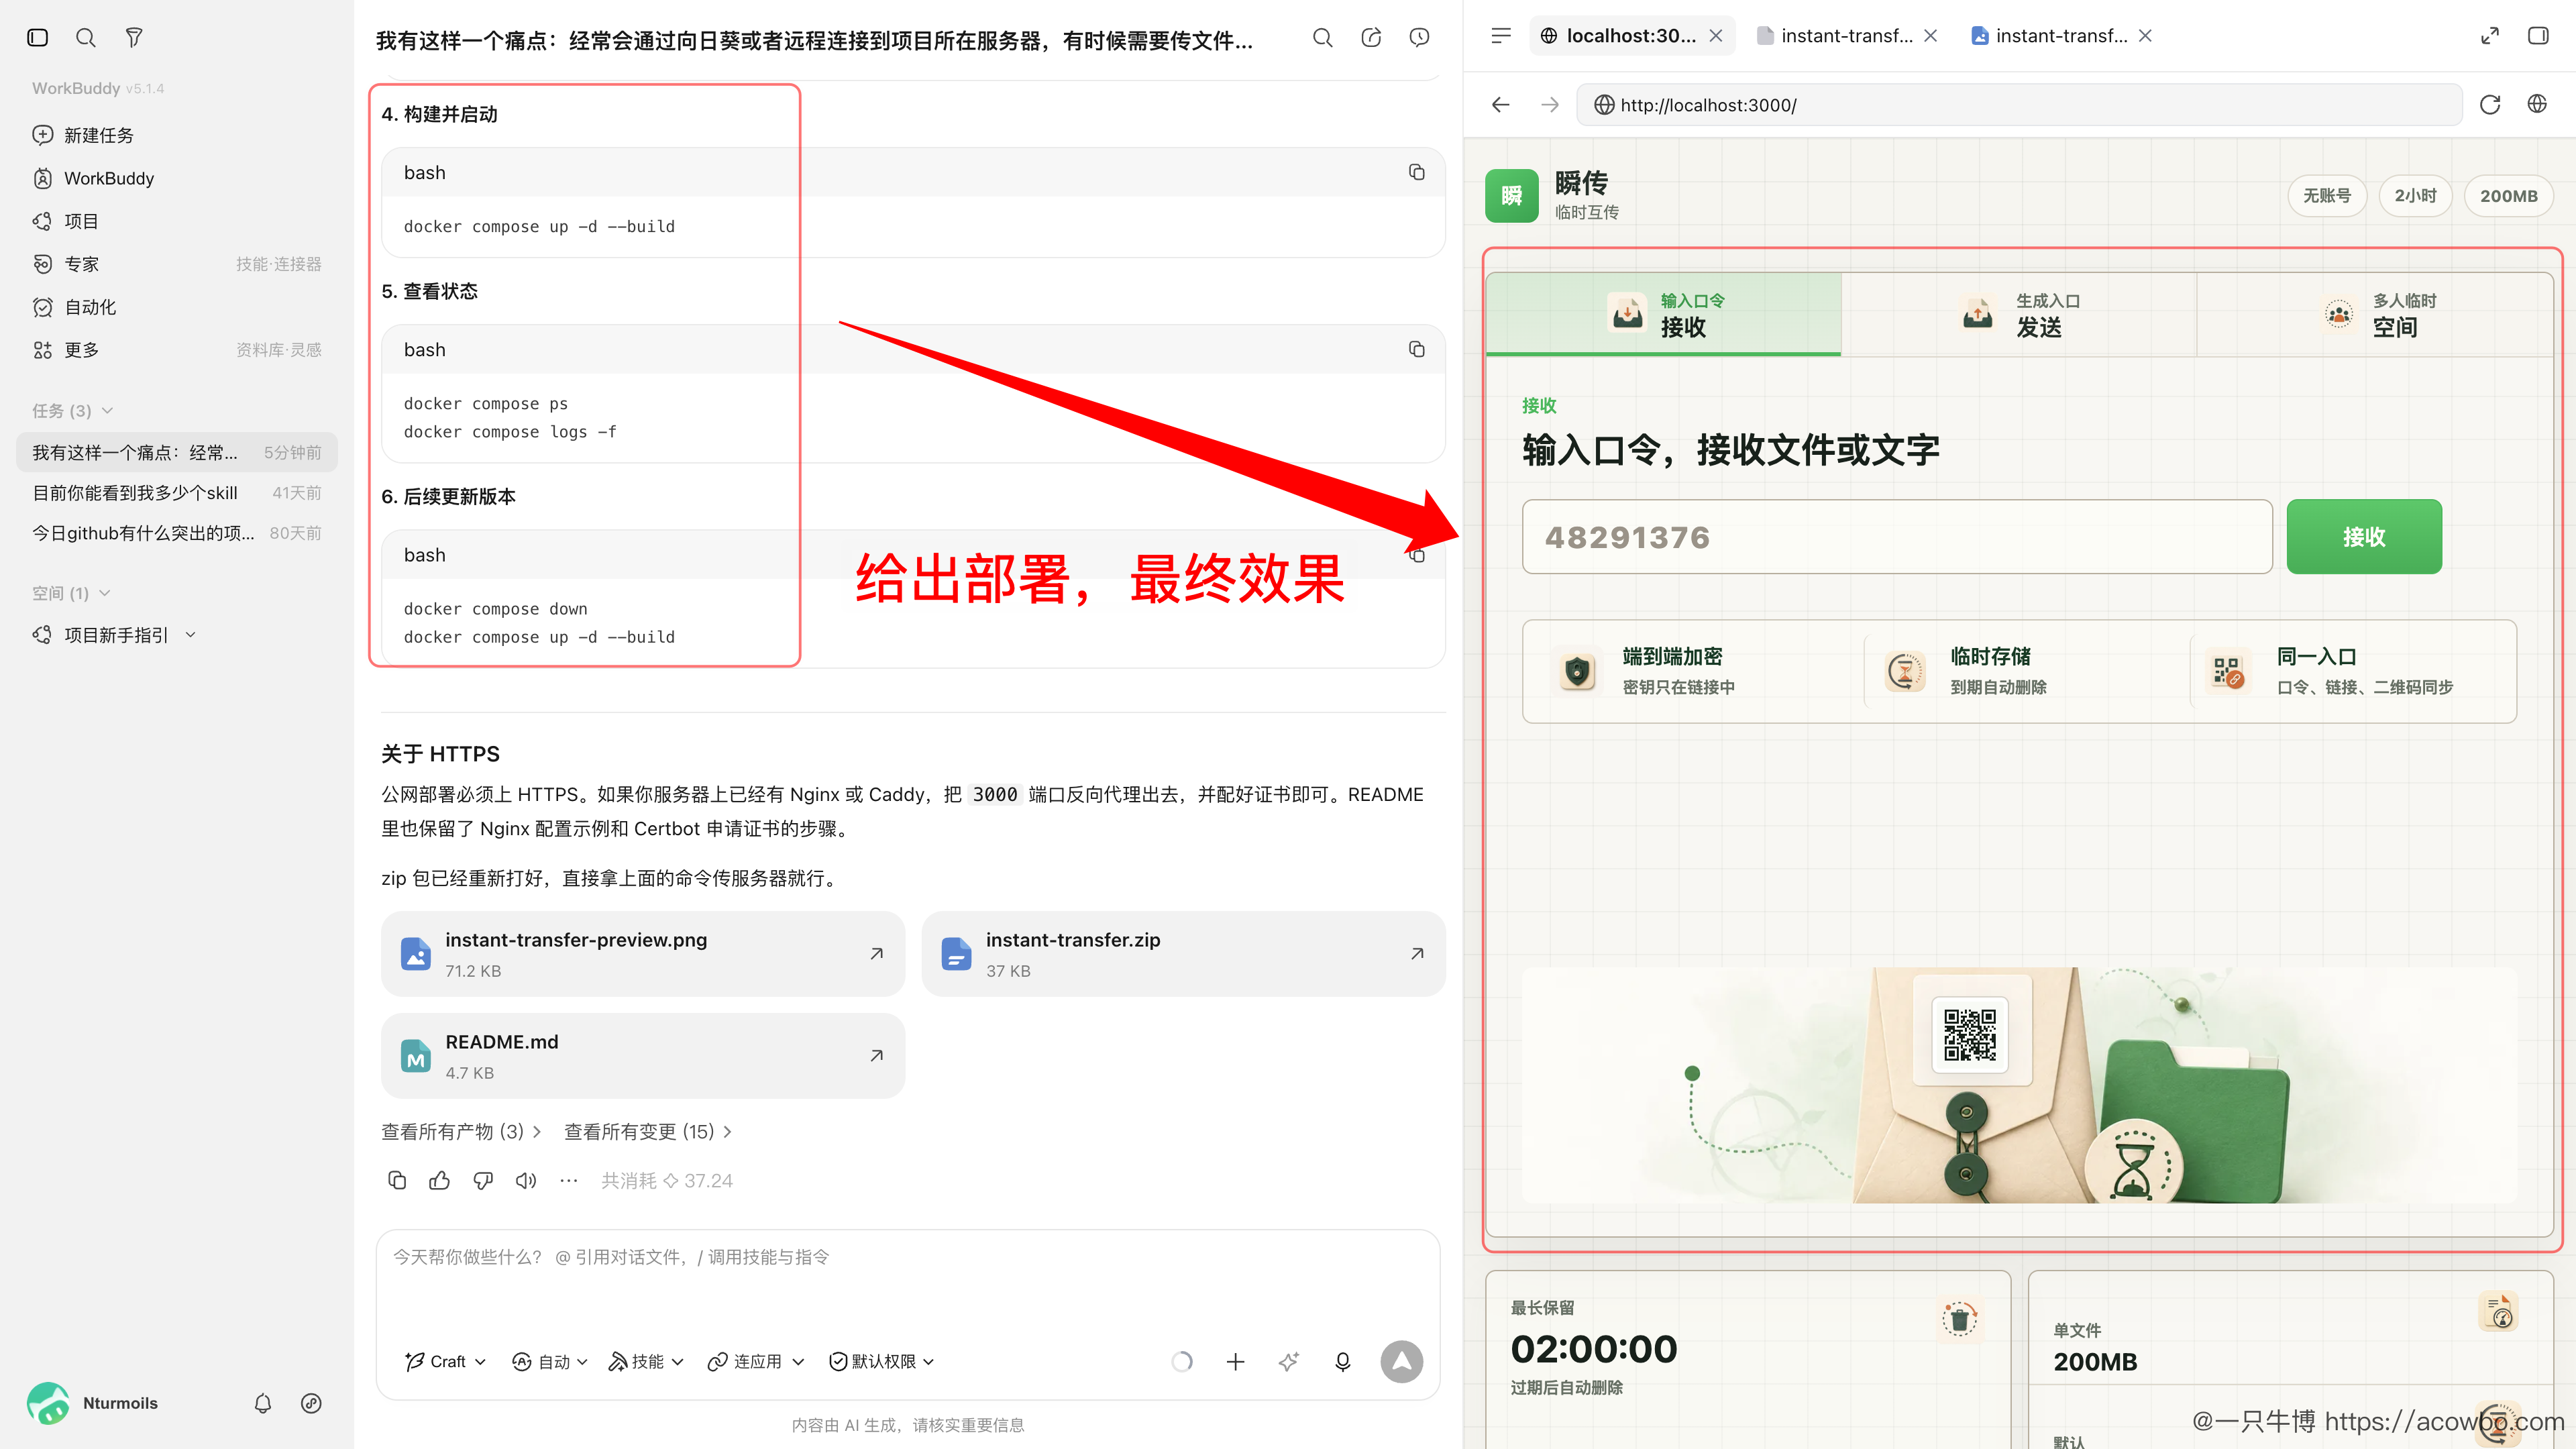
Task: Select the 空间 multi-user tab
Action: (x=2375, y=314)
